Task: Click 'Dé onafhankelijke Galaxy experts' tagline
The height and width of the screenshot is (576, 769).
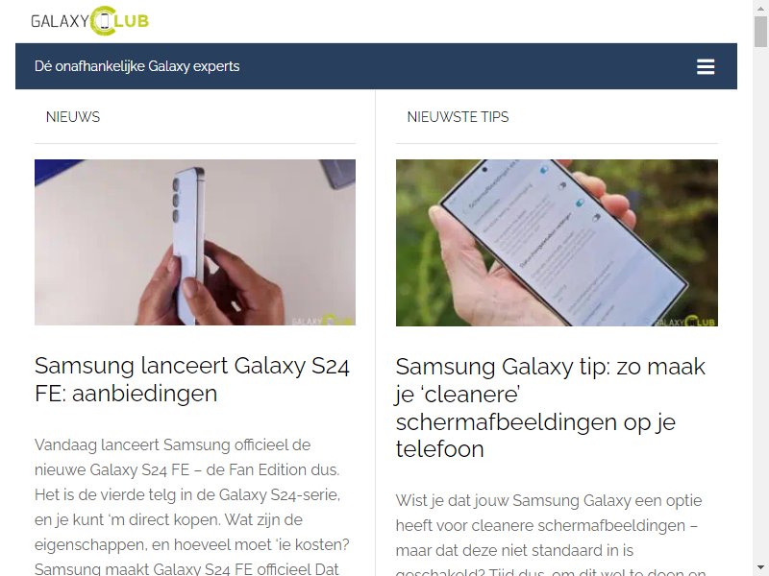Action: (x=136, y=66)
